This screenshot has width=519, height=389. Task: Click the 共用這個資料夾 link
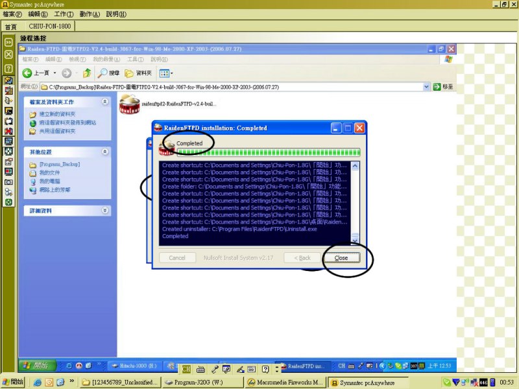57,131
